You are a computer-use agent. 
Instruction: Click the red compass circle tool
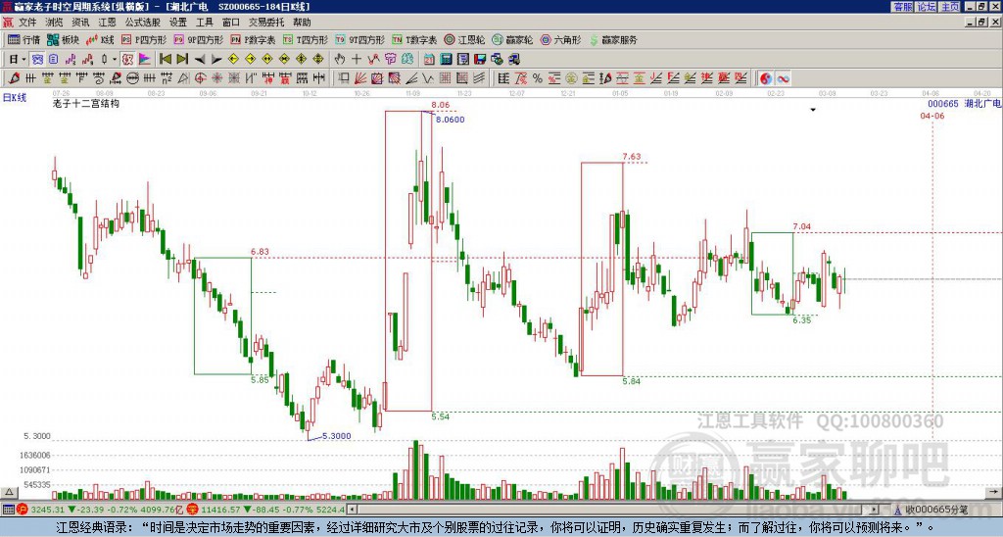(200, 78)
